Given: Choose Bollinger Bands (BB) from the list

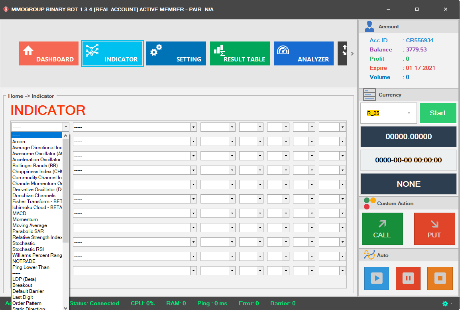Looking at the screenshot, I should (35, 166).
